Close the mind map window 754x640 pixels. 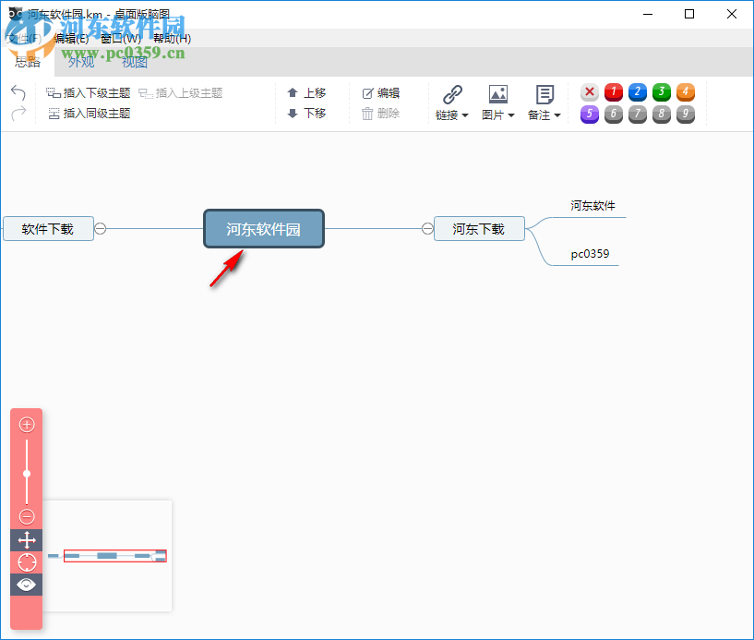tap(732, 15)
